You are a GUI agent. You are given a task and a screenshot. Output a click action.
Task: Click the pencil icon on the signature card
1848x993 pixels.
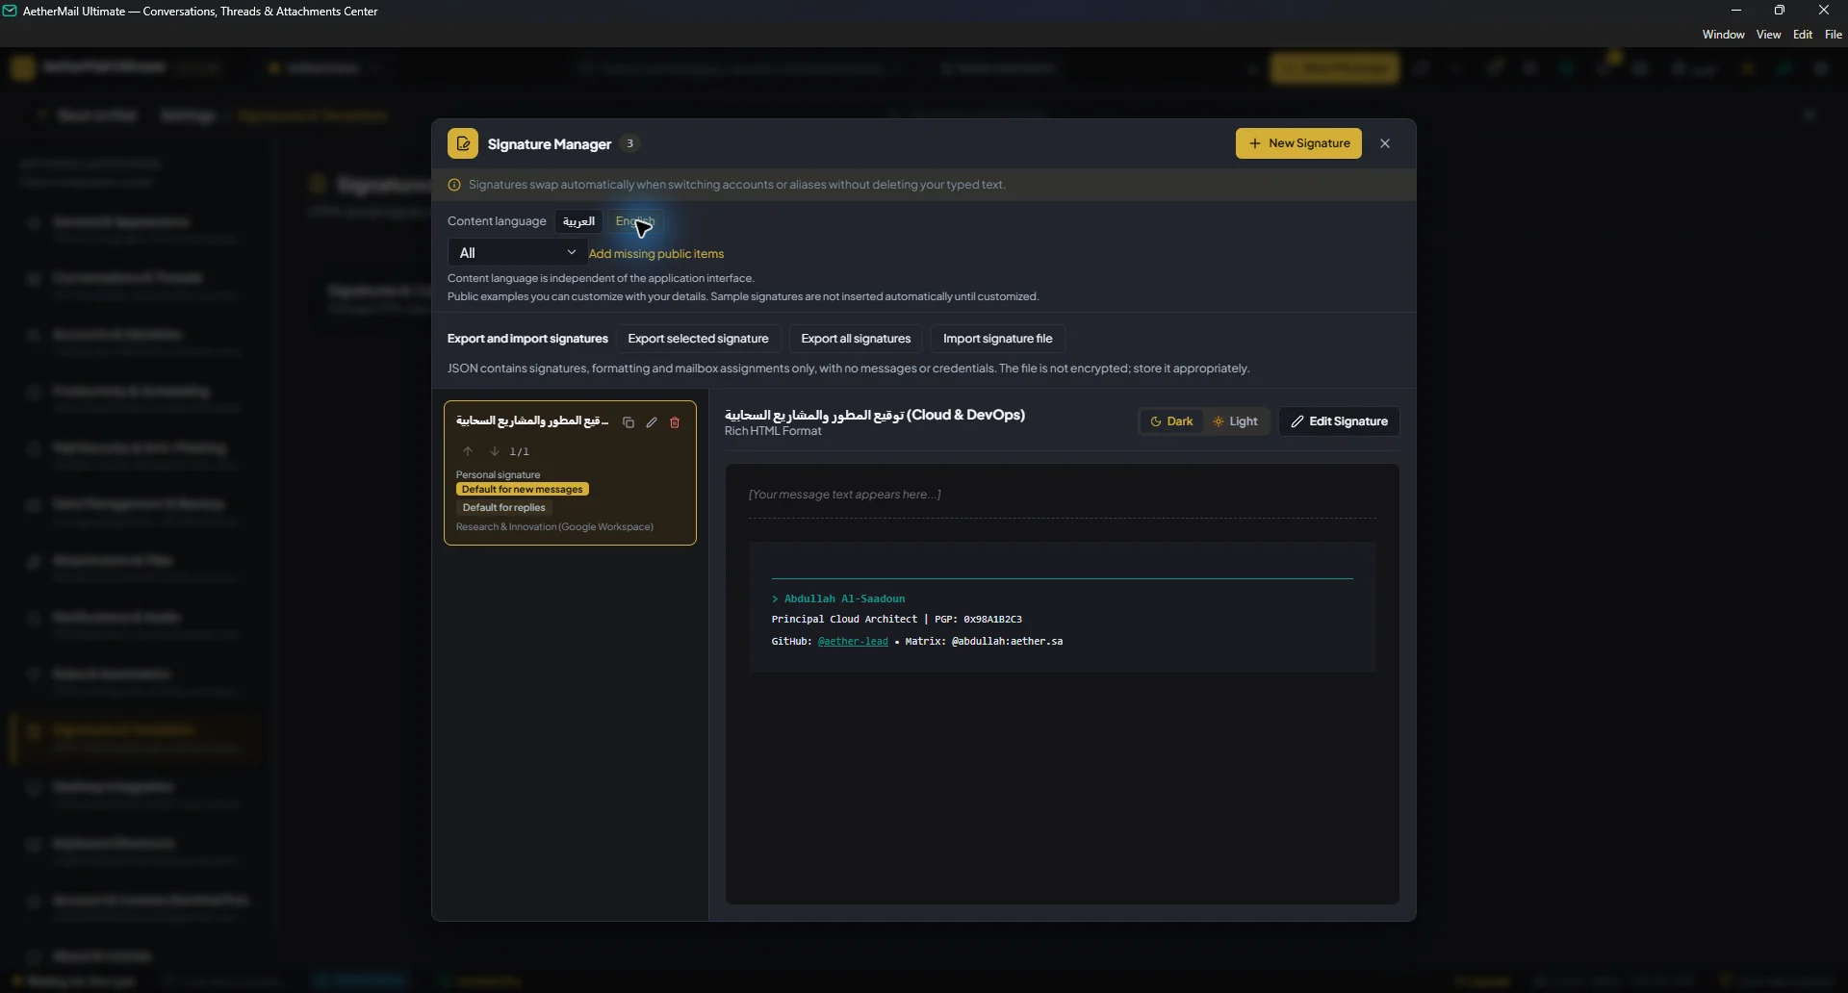coord(652,422)
